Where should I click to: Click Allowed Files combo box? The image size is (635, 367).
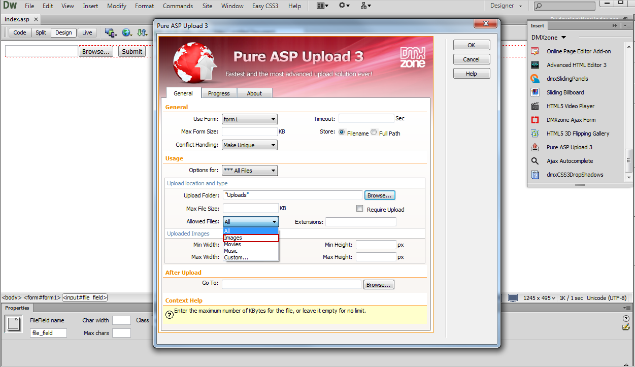251,222
